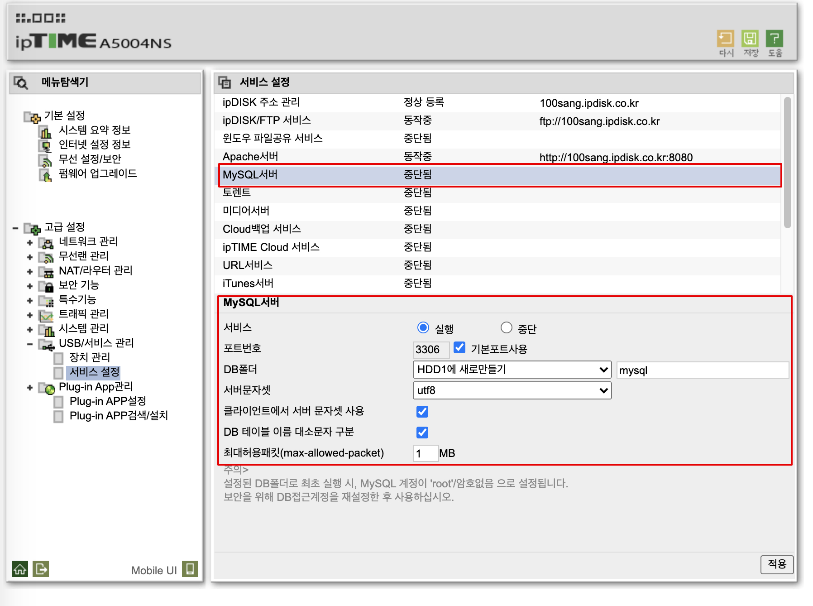Click the 보안 기능 padlock icon

coord(46,287)
